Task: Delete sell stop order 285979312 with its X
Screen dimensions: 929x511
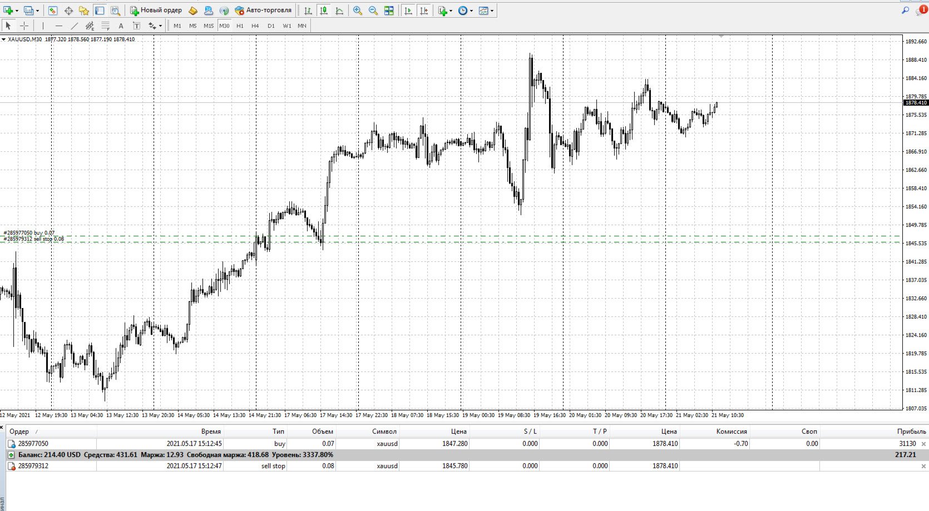Action: 924,466
